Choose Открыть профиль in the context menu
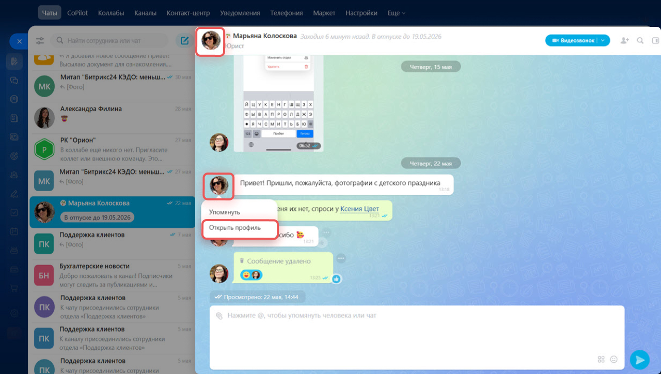Image resolution: width=661 pixels, height=374 pixels. click(x=234, y=227)
